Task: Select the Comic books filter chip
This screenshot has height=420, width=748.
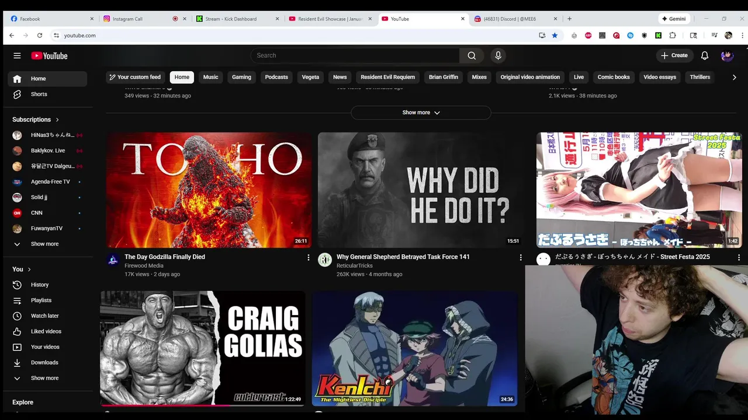Action: pos(614,77)
